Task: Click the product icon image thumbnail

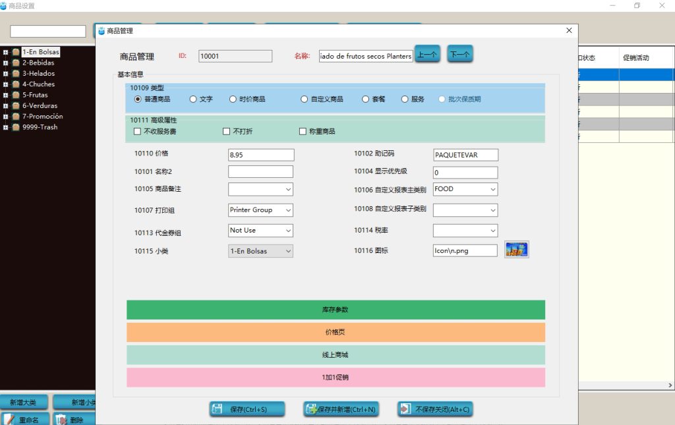Action: tap(517, 250)
